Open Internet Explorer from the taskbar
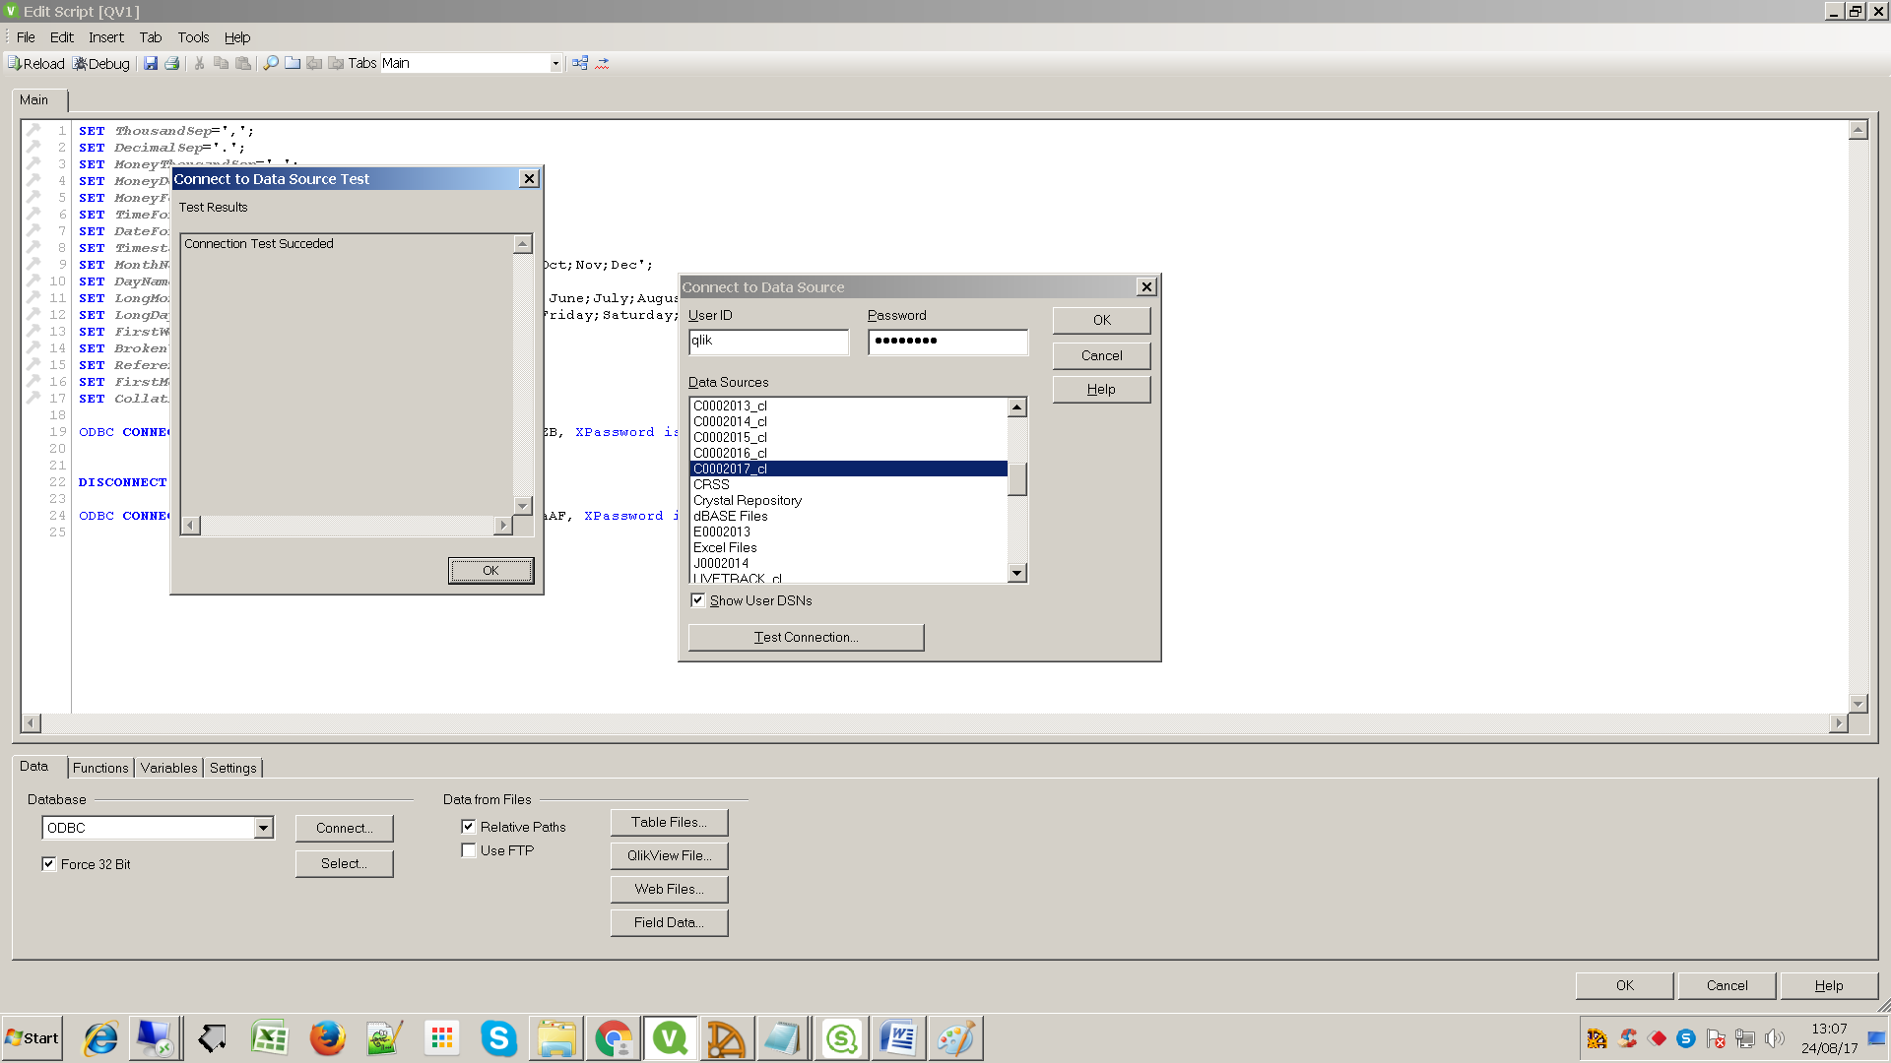The width and height of the screenshot is (1891, 1063). click(100, 1038)
